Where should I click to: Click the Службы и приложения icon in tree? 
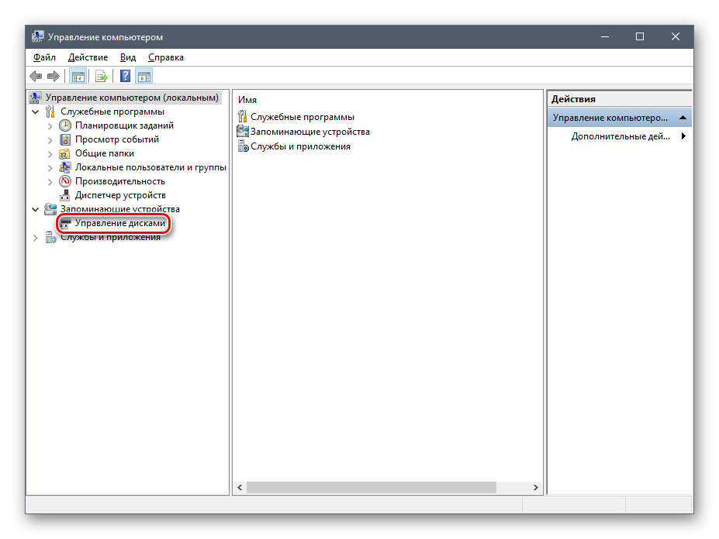50,237
